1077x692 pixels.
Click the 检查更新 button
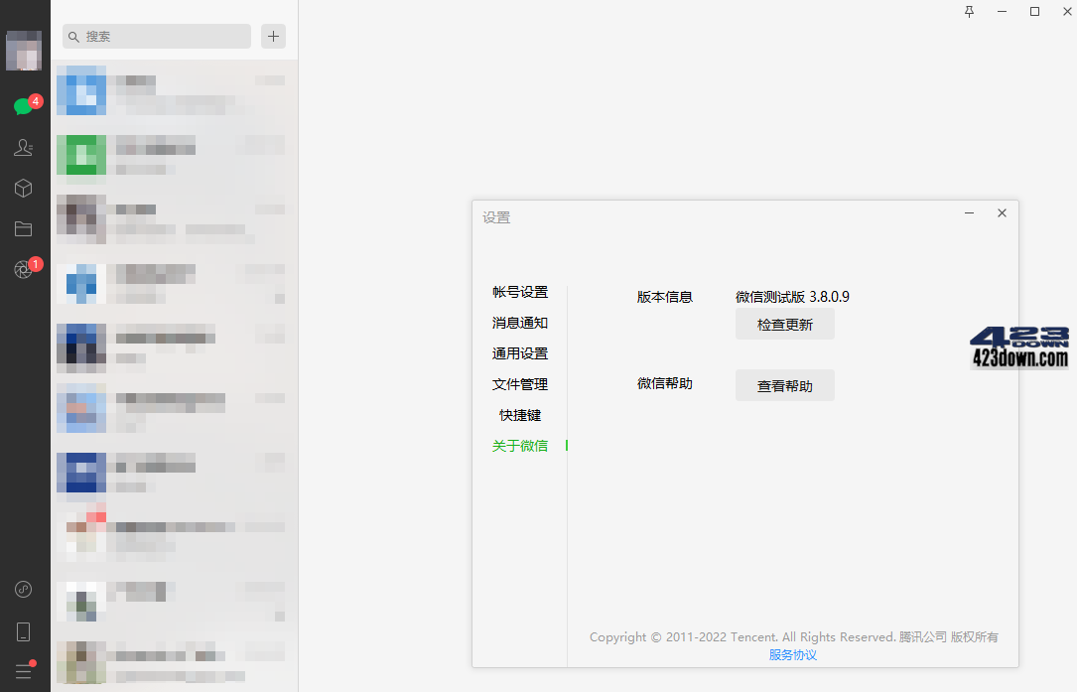[x=784, y=325]
